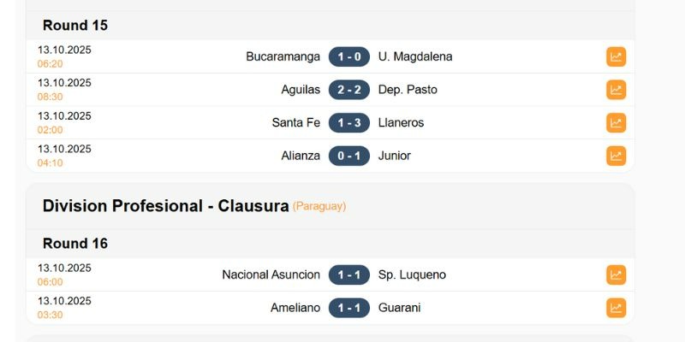Visit the Junior team page
Screen dimensions: 685x342
(395, 156)
